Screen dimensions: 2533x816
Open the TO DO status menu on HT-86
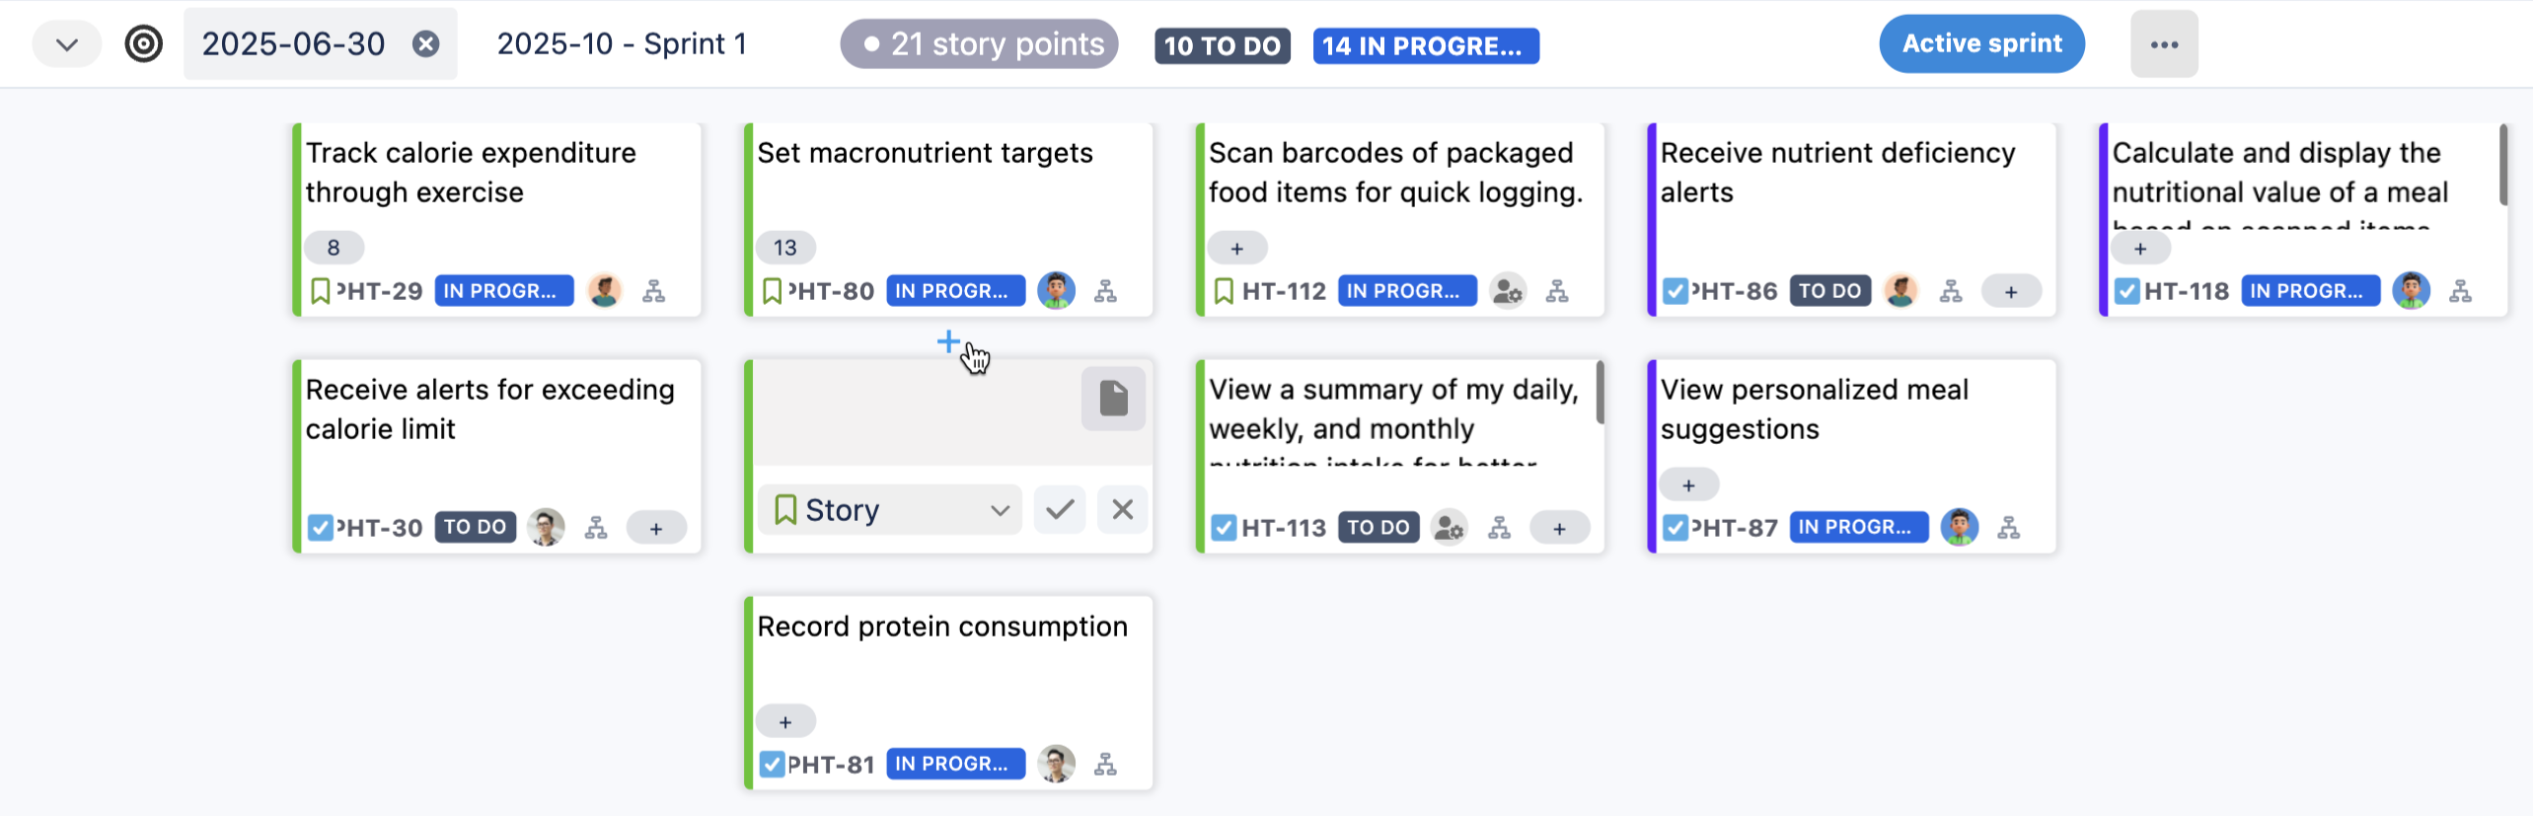(1829, 291)
